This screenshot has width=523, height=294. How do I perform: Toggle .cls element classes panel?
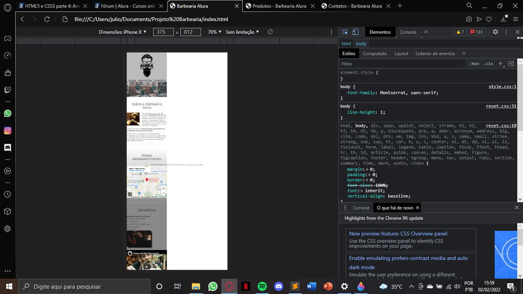pos(488,64)
